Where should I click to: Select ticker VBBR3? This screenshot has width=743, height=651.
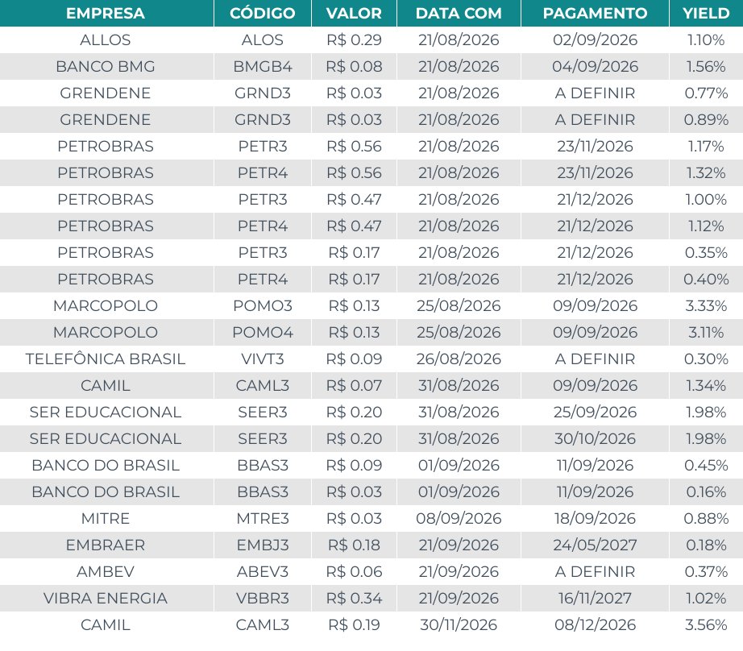[263, 598]
